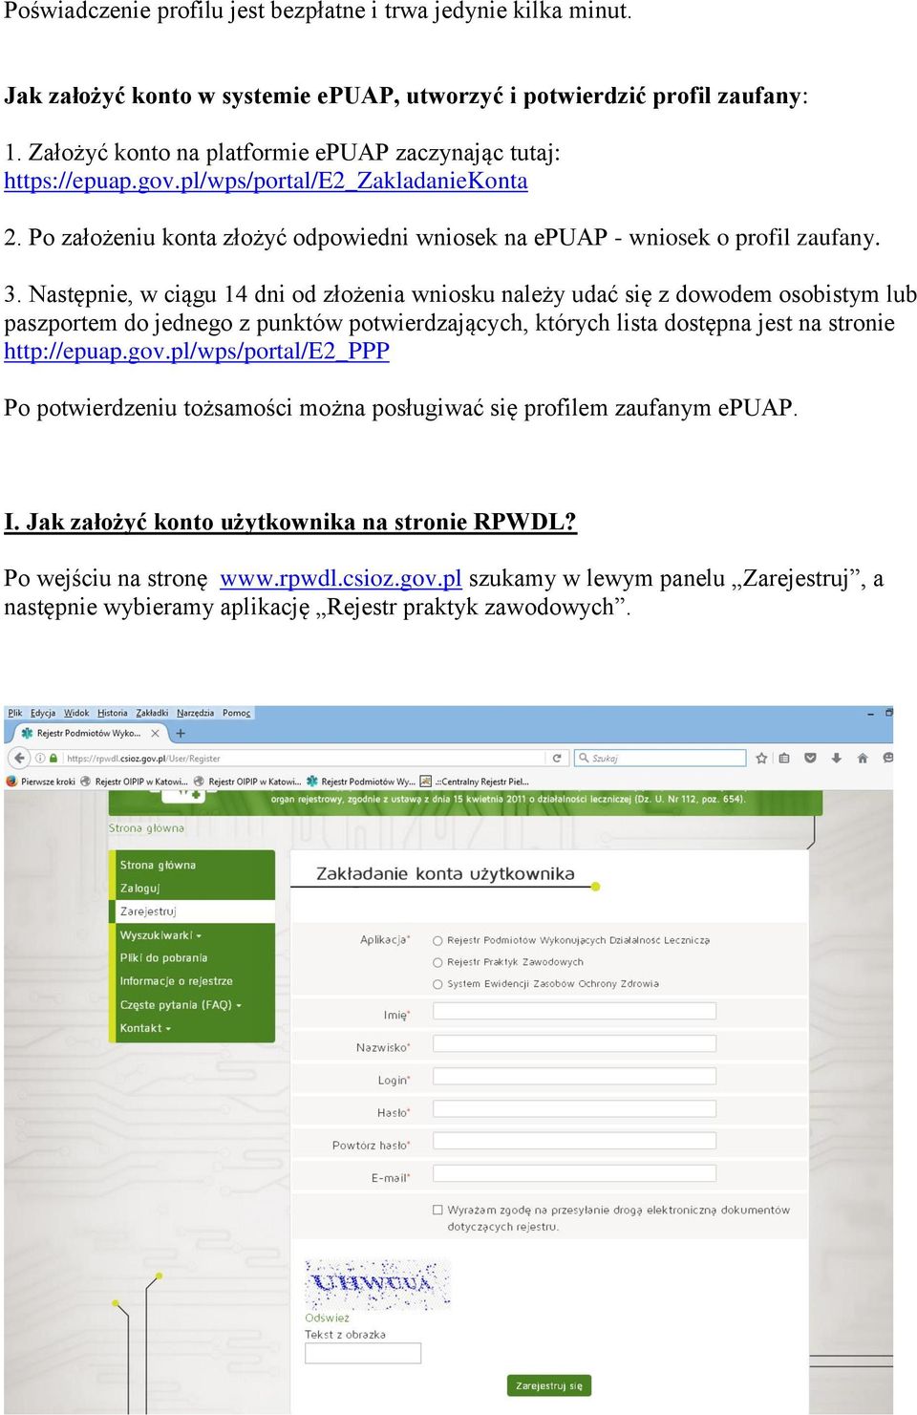Click the bookmark star icon

pos(761,758)
